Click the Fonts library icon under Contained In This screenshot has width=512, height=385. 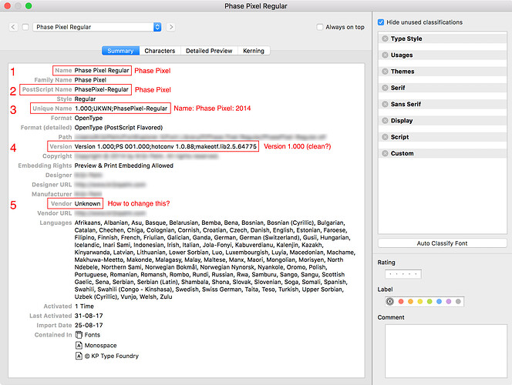(x=79, y=335)
